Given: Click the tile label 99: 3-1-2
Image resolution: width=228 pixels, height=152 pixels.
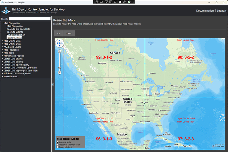Looking at the screenshot, I should pos(104,57).
